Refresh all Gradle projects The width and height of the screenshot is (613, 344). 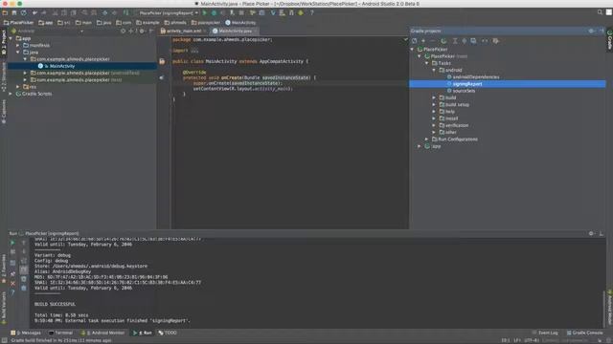tap(415, 40)
